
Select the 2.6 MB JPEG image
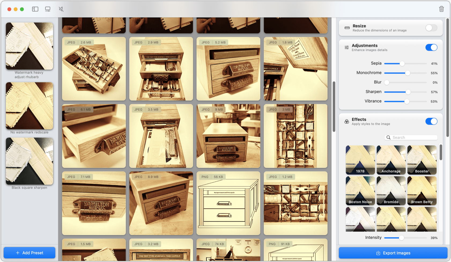click(x=94, y=69)
